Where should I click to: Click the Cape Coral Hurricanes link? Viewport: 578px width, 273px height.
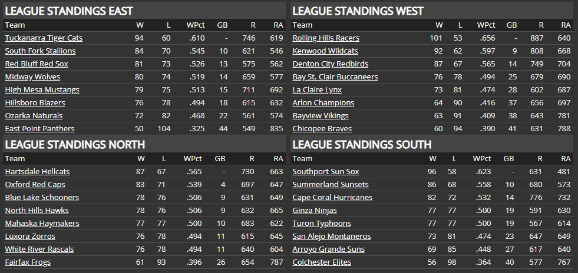332,198
